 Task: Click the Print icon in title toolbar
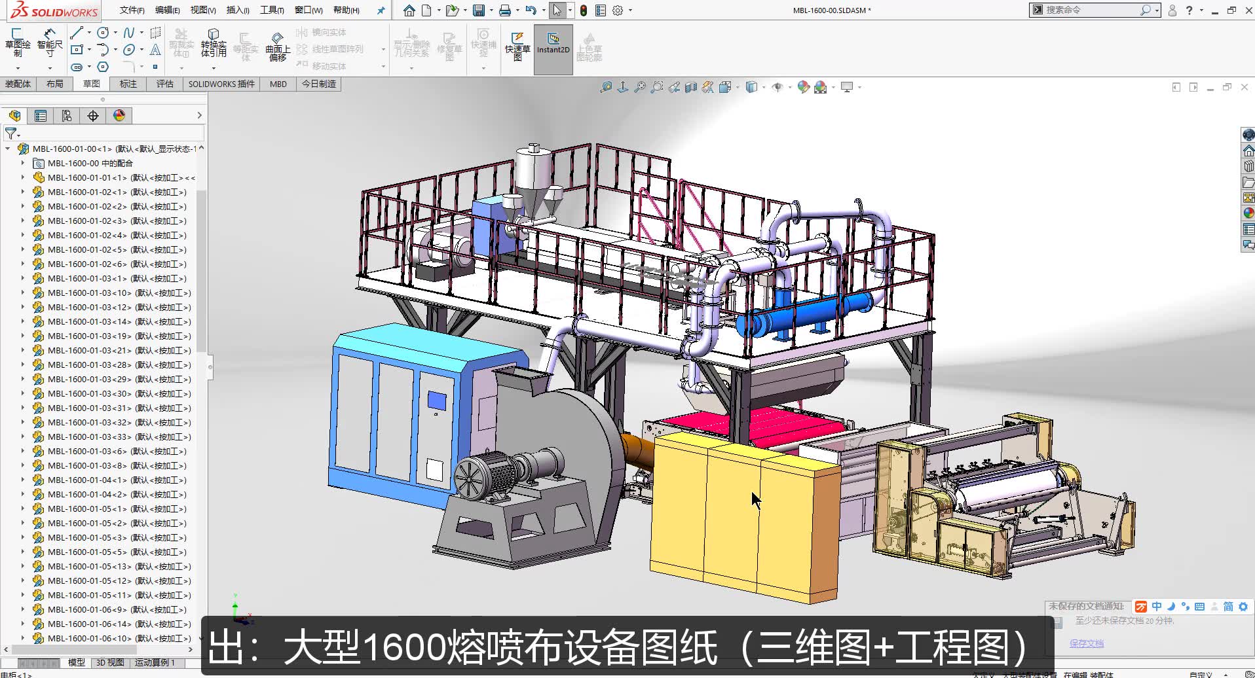505,10
